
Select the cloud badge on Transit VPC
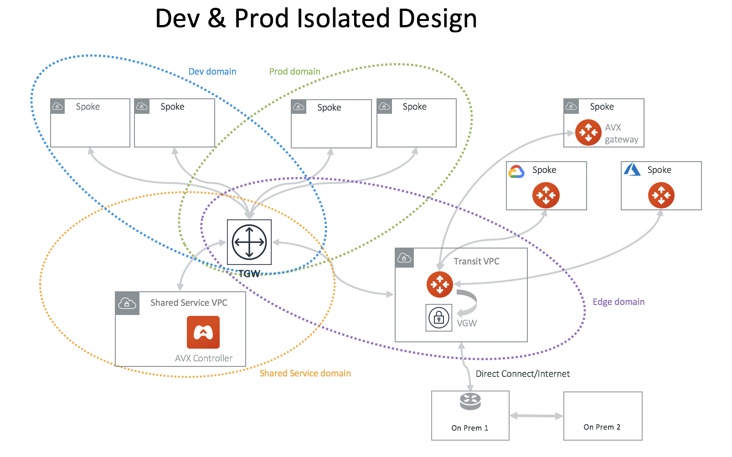(x=404, y=258)
